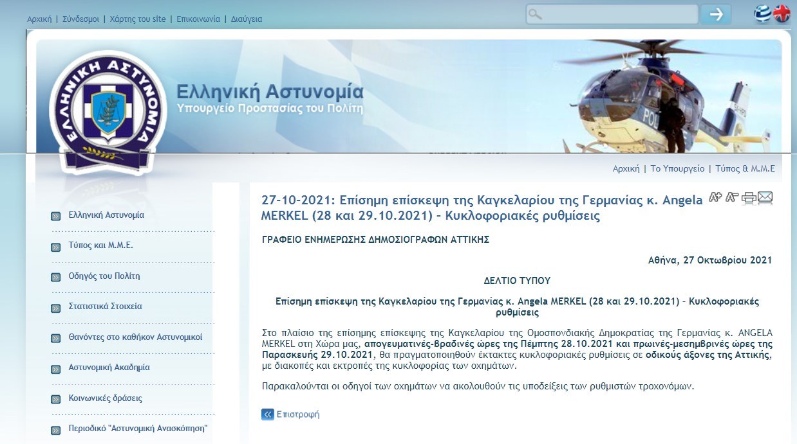Go to Επικοινωνία contact page
Screen dimensions: 797x444
pyautogui.click(x=198, y=19)
